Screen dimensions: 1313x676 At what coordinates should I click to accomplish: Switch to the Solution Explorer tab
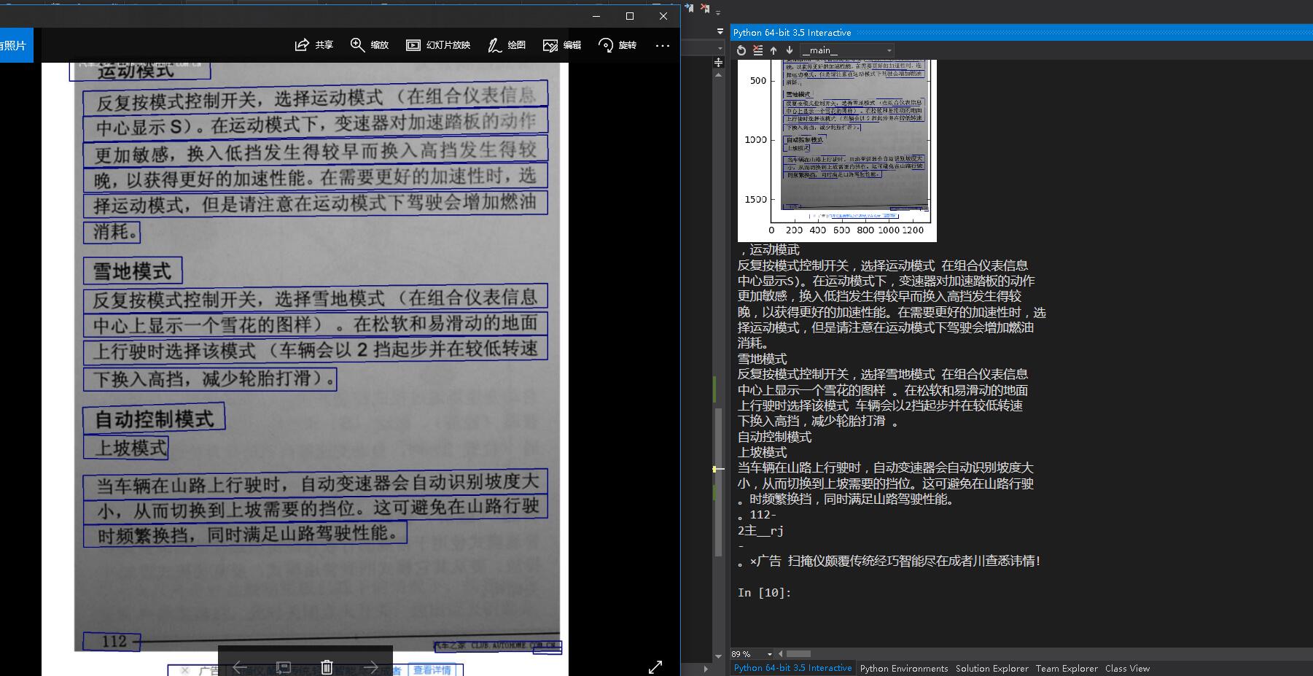pos(991,668)
